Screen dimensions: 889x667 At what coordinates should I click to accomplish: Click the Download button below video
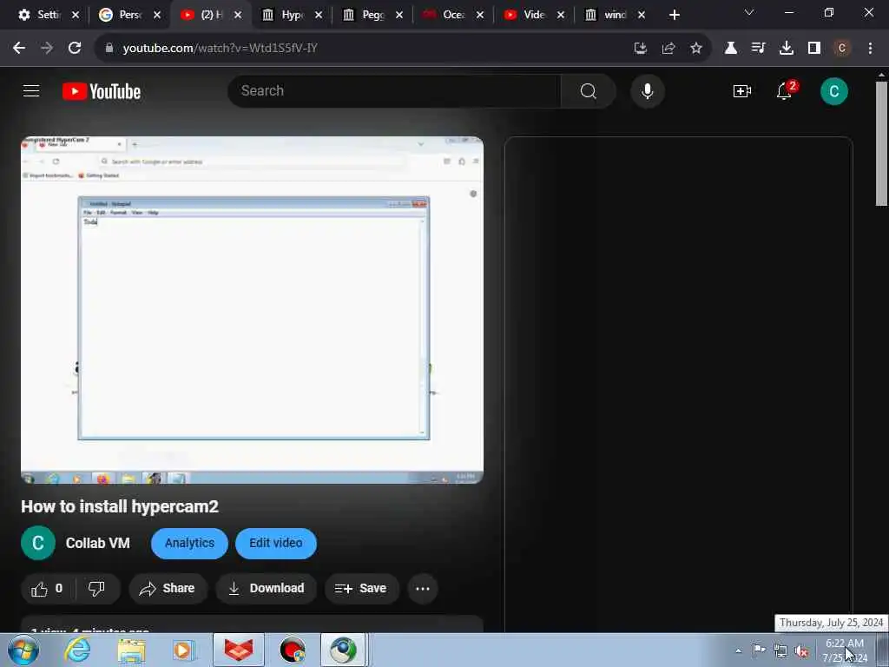266,589
